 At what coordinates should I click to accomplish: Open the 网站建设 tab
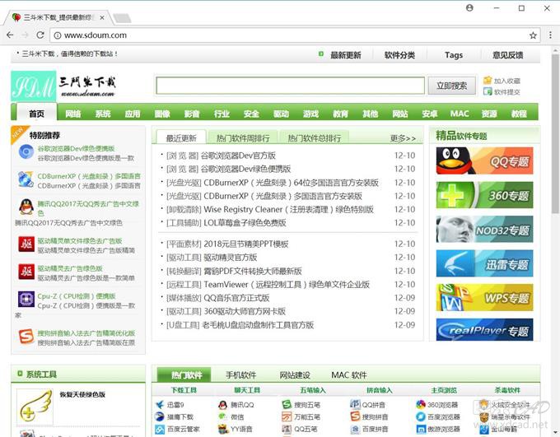(x=295, y=375)
